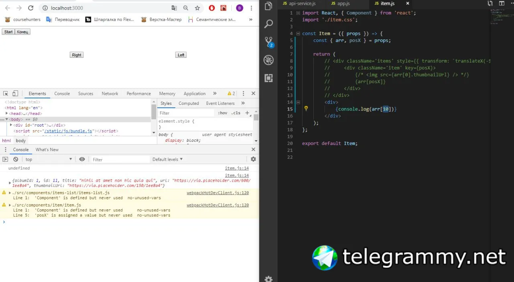Expand the items-list.js warning message
Image resolution: width=514 pixels, height=282 pixels.
click(x=10, y=193)
